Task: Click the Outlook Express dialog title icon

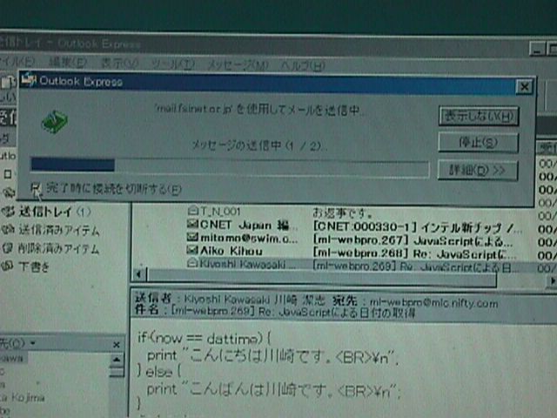Action: [x=29, y=80]
